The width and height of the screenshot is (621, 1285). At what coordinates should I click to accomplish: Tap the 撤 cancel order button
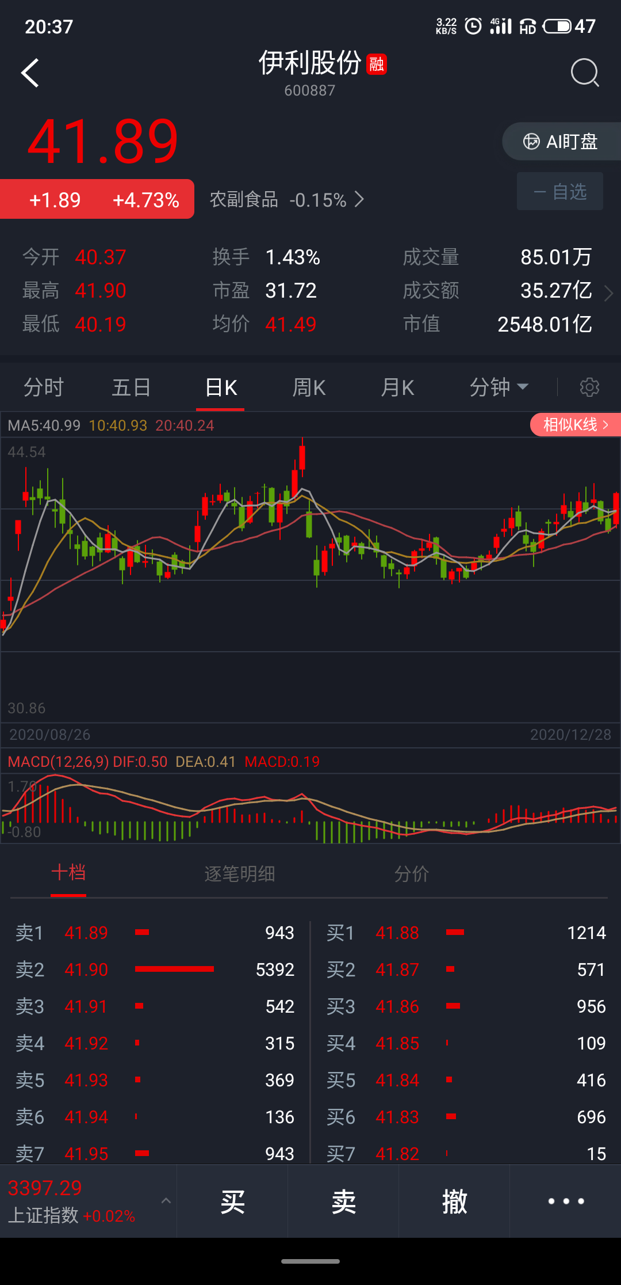tap(454, 1202)
